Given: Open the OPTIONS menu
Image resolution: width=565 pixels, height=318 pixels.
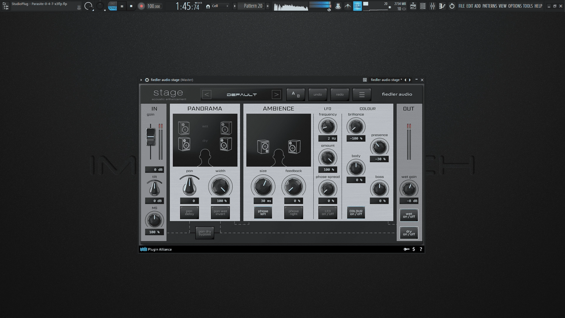Looking at the screenshot, I should (515, 6).
